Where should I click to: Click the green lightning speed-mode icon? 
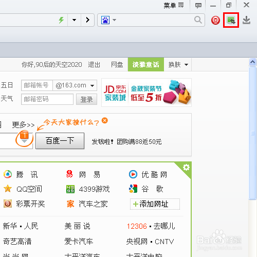[61, 20]
